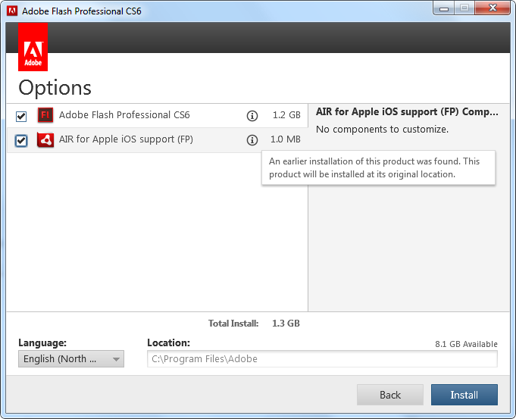Click the Total Install 1.3 GB value
Image resolution: width=516 pixels, height=419 pixels.
click(286, 324)
